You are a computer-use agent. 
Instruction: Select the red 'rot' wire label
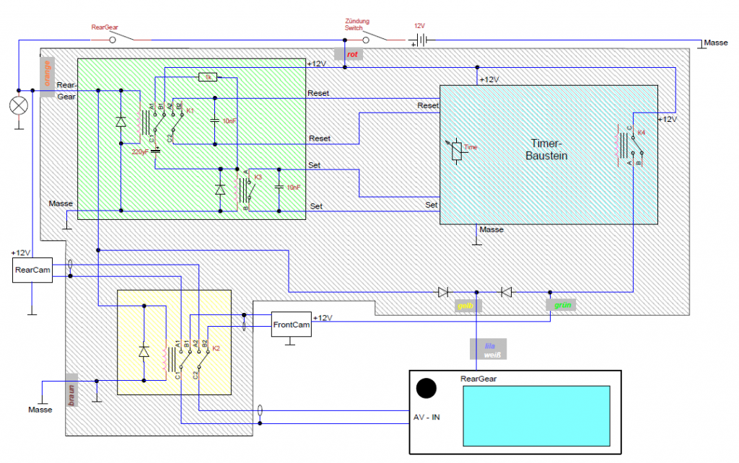(x=351, y=54)
